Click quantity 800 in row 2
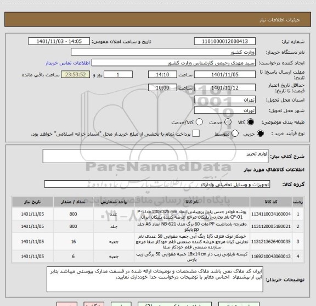The height and width of the screenshot is (306, 316). [73, 226]
